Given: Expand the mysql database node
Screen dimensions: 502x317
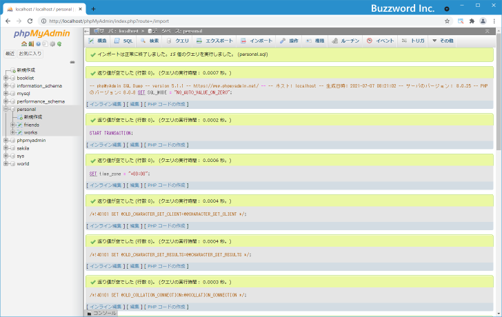Looking at the screenshot, I should 6,94.
